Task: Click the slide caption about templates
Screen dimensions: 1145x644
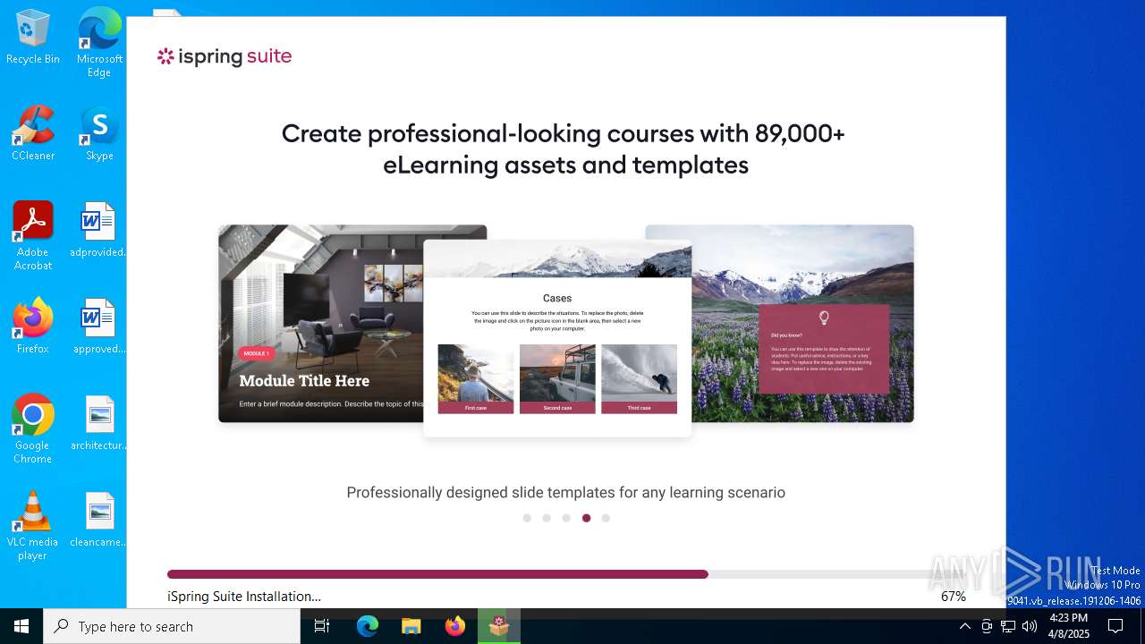Action: pos(566,493)
